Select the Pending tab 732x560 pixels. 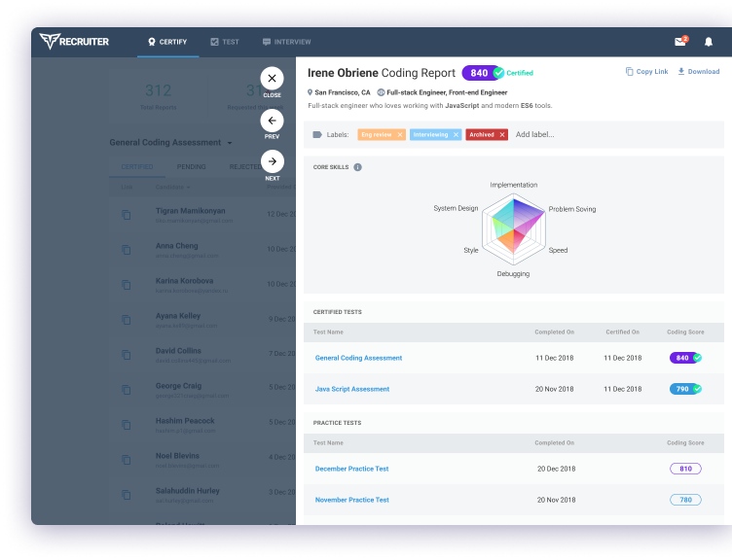(x=191, y=167)
